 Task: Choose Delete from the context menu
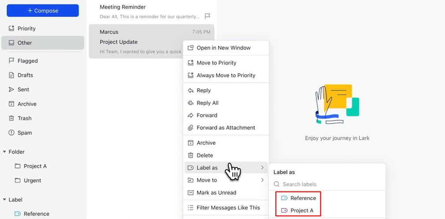pyautogui.click(x=204, y=155)
